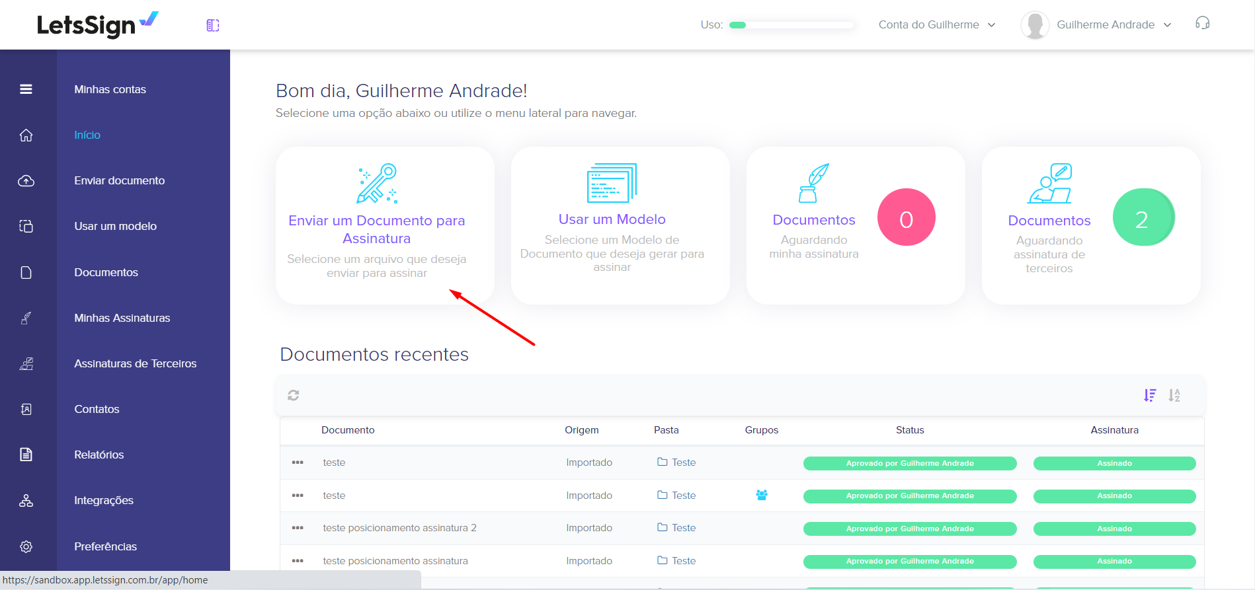The image size is (1255, 590).
Task: Open Relatórios menu item
Action: click(x=99, y=455)
